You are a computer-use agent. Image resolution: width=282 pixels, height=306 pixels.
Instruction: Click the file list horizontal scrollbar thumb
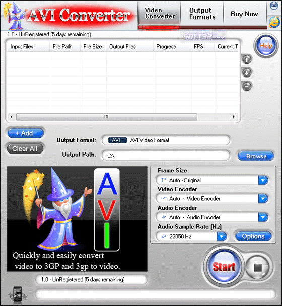[107, 117]
